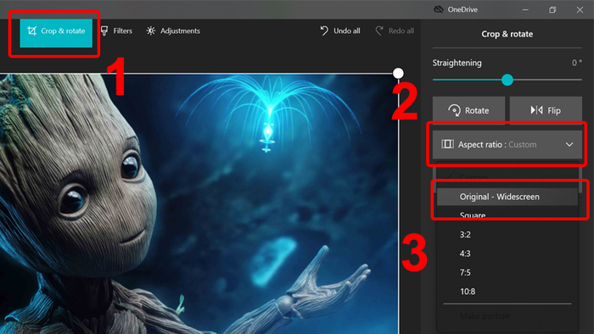Click the Filters brush icon
This screenshot has width=594, height=334.
(104, 31)
